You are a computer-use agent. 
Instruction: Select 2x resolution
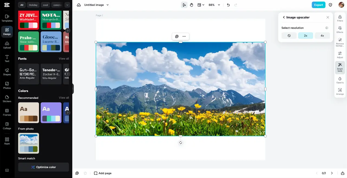306,36
